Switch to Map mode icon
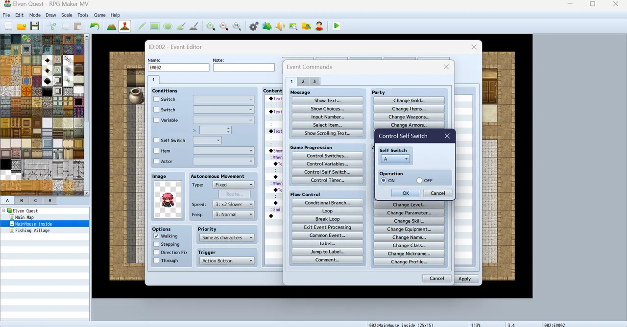The width and height of the screenshot is (627, 327). (x=112, y=26)
